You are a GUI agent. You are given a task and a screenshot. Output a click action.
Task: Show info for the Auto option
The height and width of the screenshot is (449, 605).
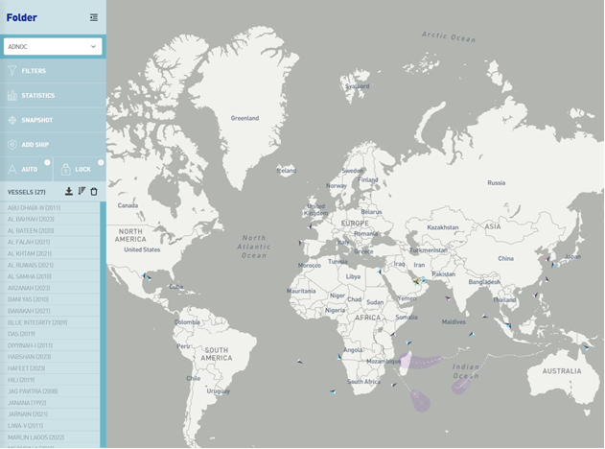47,162
